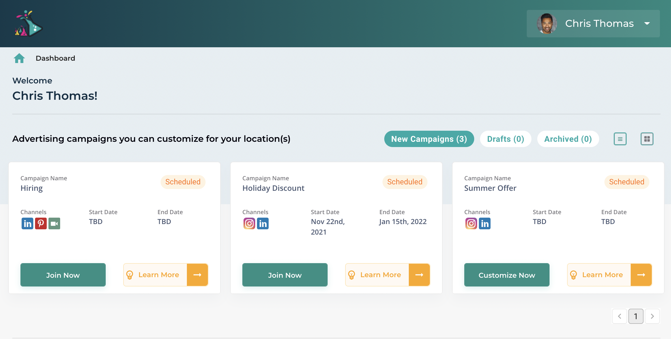Viewport: 671px width, 339px height.
Task: Click the orange arrow on the Summer Offer Learn More button
Action: click(641, 275)
